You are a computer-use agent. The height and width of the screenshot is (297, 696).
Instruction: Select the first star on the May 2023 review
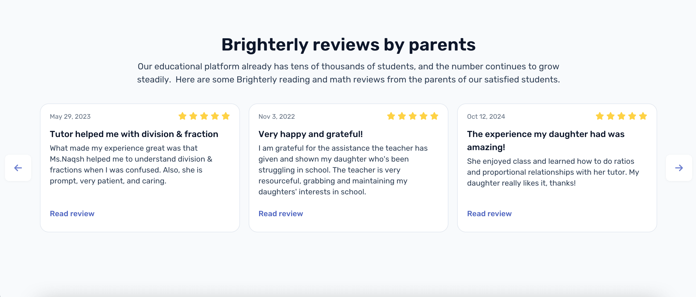click(183, 116)
